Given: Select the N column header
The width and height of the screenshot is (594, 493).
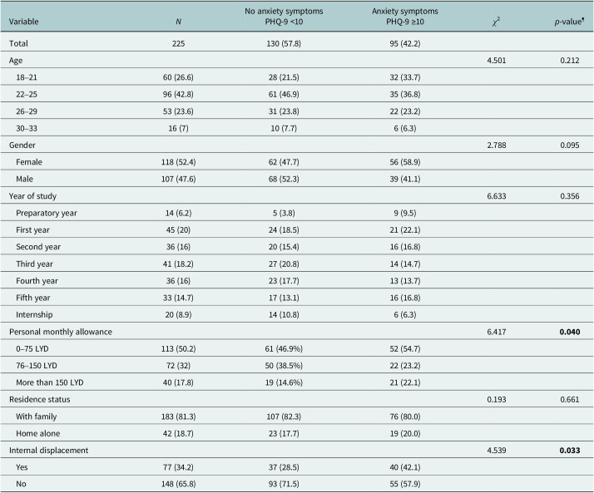Looking at the screenshot, I should click(178, 22).
